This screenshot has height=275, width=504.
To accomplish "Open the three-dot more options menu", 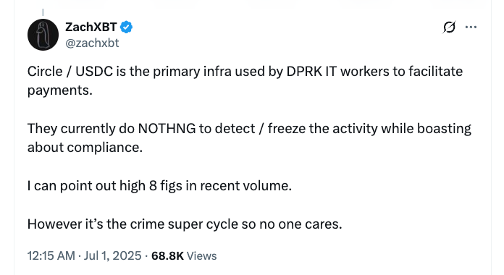I will tap(471, 27).
